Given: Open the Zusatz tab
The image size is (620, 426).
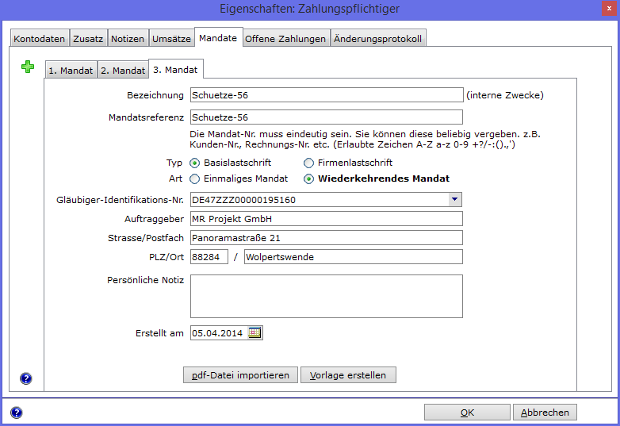Looking at the screenshot, I should pos(88,38).
